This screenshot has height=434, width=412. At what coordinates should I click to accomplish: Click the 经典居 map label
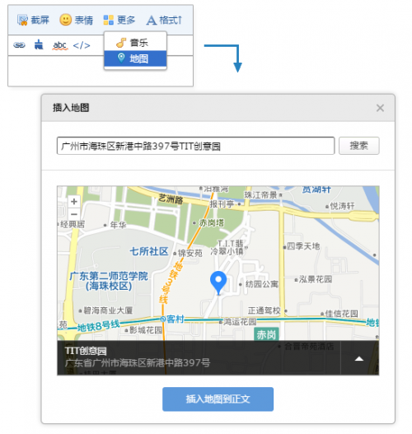coord(73,224)
